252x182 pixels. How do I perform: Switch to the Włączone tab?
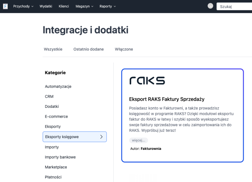point(124,49)
